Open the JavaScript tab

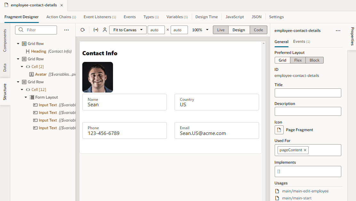[x=235, y=17]
